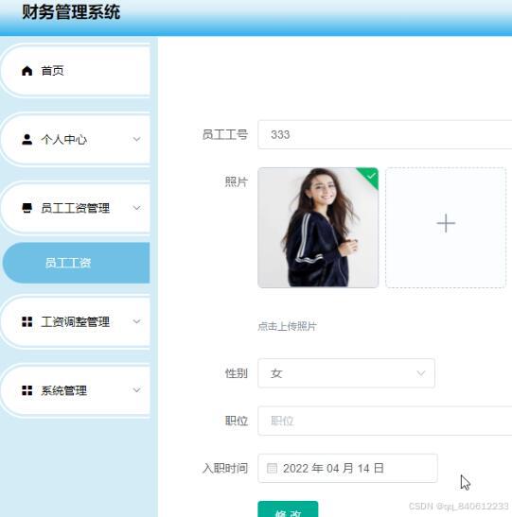Open 个人中心 in the sidebar
Image resolution: width=512 pixels, height=517 pixels.
tap(76, 139)
